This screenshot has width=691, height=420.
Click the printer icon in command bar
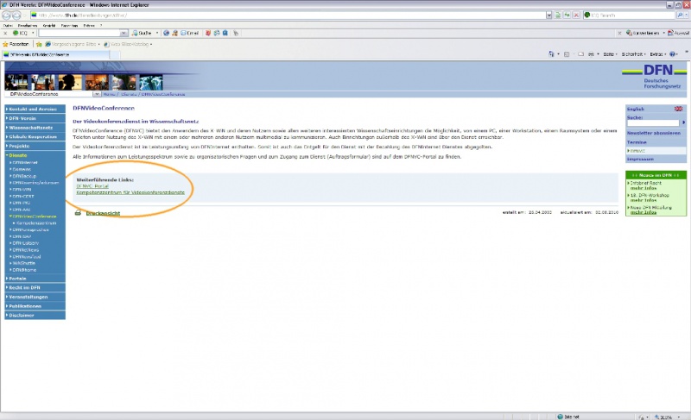(591, 54)
